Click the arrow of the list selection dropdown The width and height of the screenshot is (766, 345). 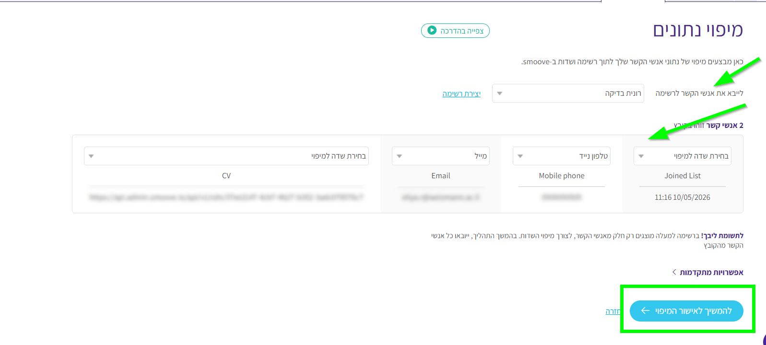(x=500, y=93)
